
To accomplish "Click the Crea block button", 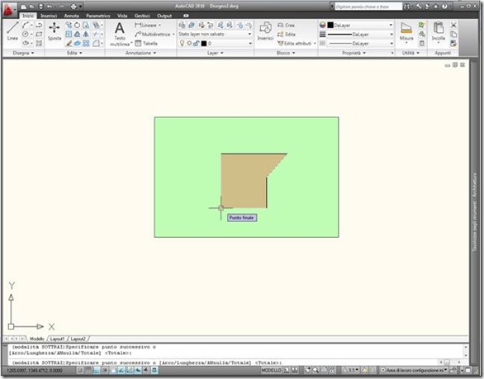I will point(286,25).
